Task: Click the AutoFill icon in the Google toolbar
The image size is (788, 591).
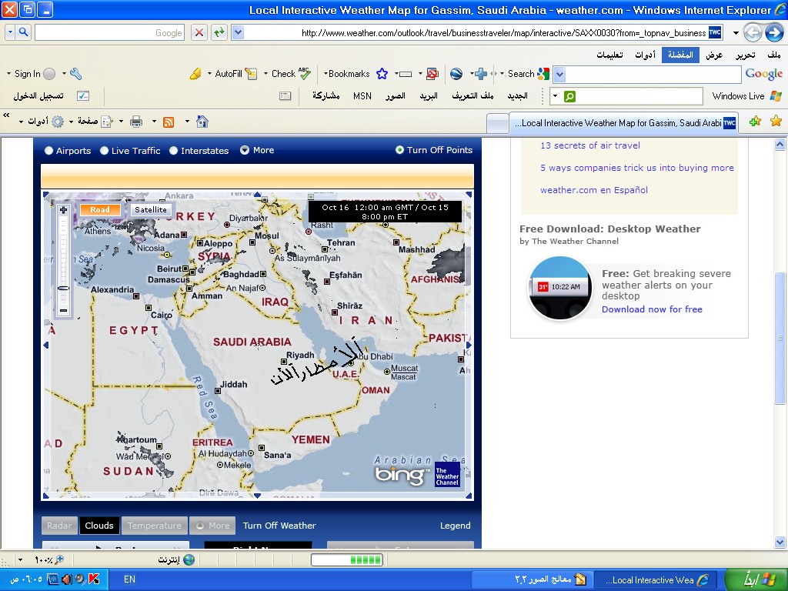Action: (x=251, y=74)
